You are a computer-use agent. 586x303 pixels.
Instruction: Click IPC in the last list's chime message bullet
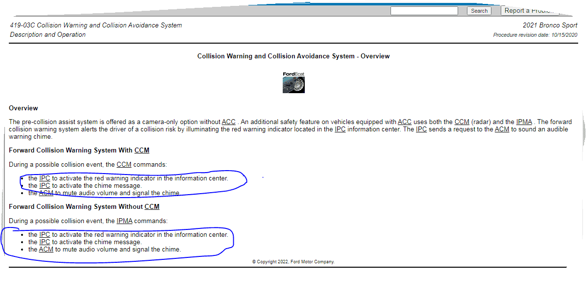point(45,242)
